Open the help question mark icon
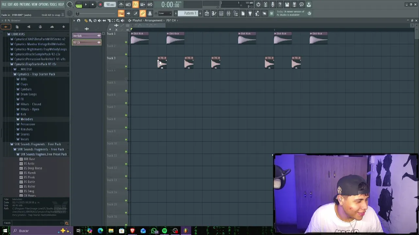This screenshot has height=235, width=419. click(280, 5)
